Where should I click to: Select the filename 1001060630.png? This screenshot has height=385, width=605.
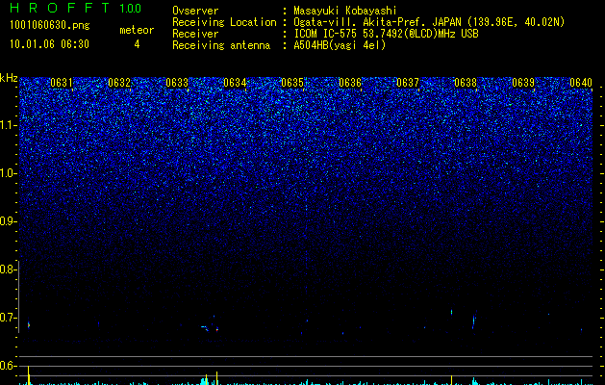(x=50, y=25)
